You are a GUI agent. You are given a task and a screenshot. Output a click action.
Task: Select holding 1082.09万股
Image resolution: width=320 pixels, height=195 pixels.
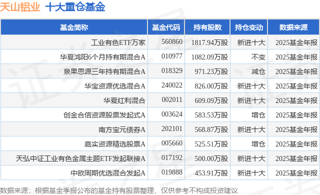tap(209, 57)
